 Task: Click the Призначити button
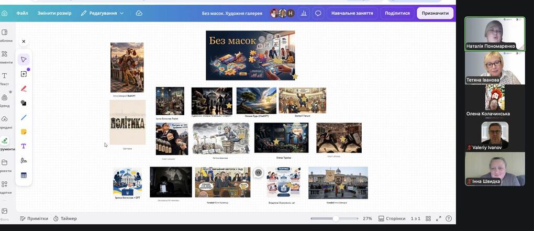click(x=435, y=13)
